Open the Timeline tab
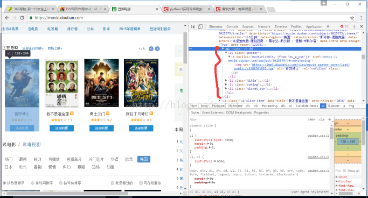Image resolution: width=368 pixels, height=198 pixels. pyautogui.click(x=281, y=27)
